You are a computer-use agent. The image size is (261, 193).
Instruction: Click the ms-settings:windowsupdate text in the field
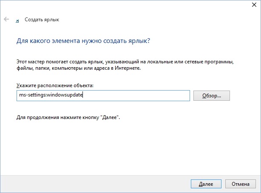point(51,95)
